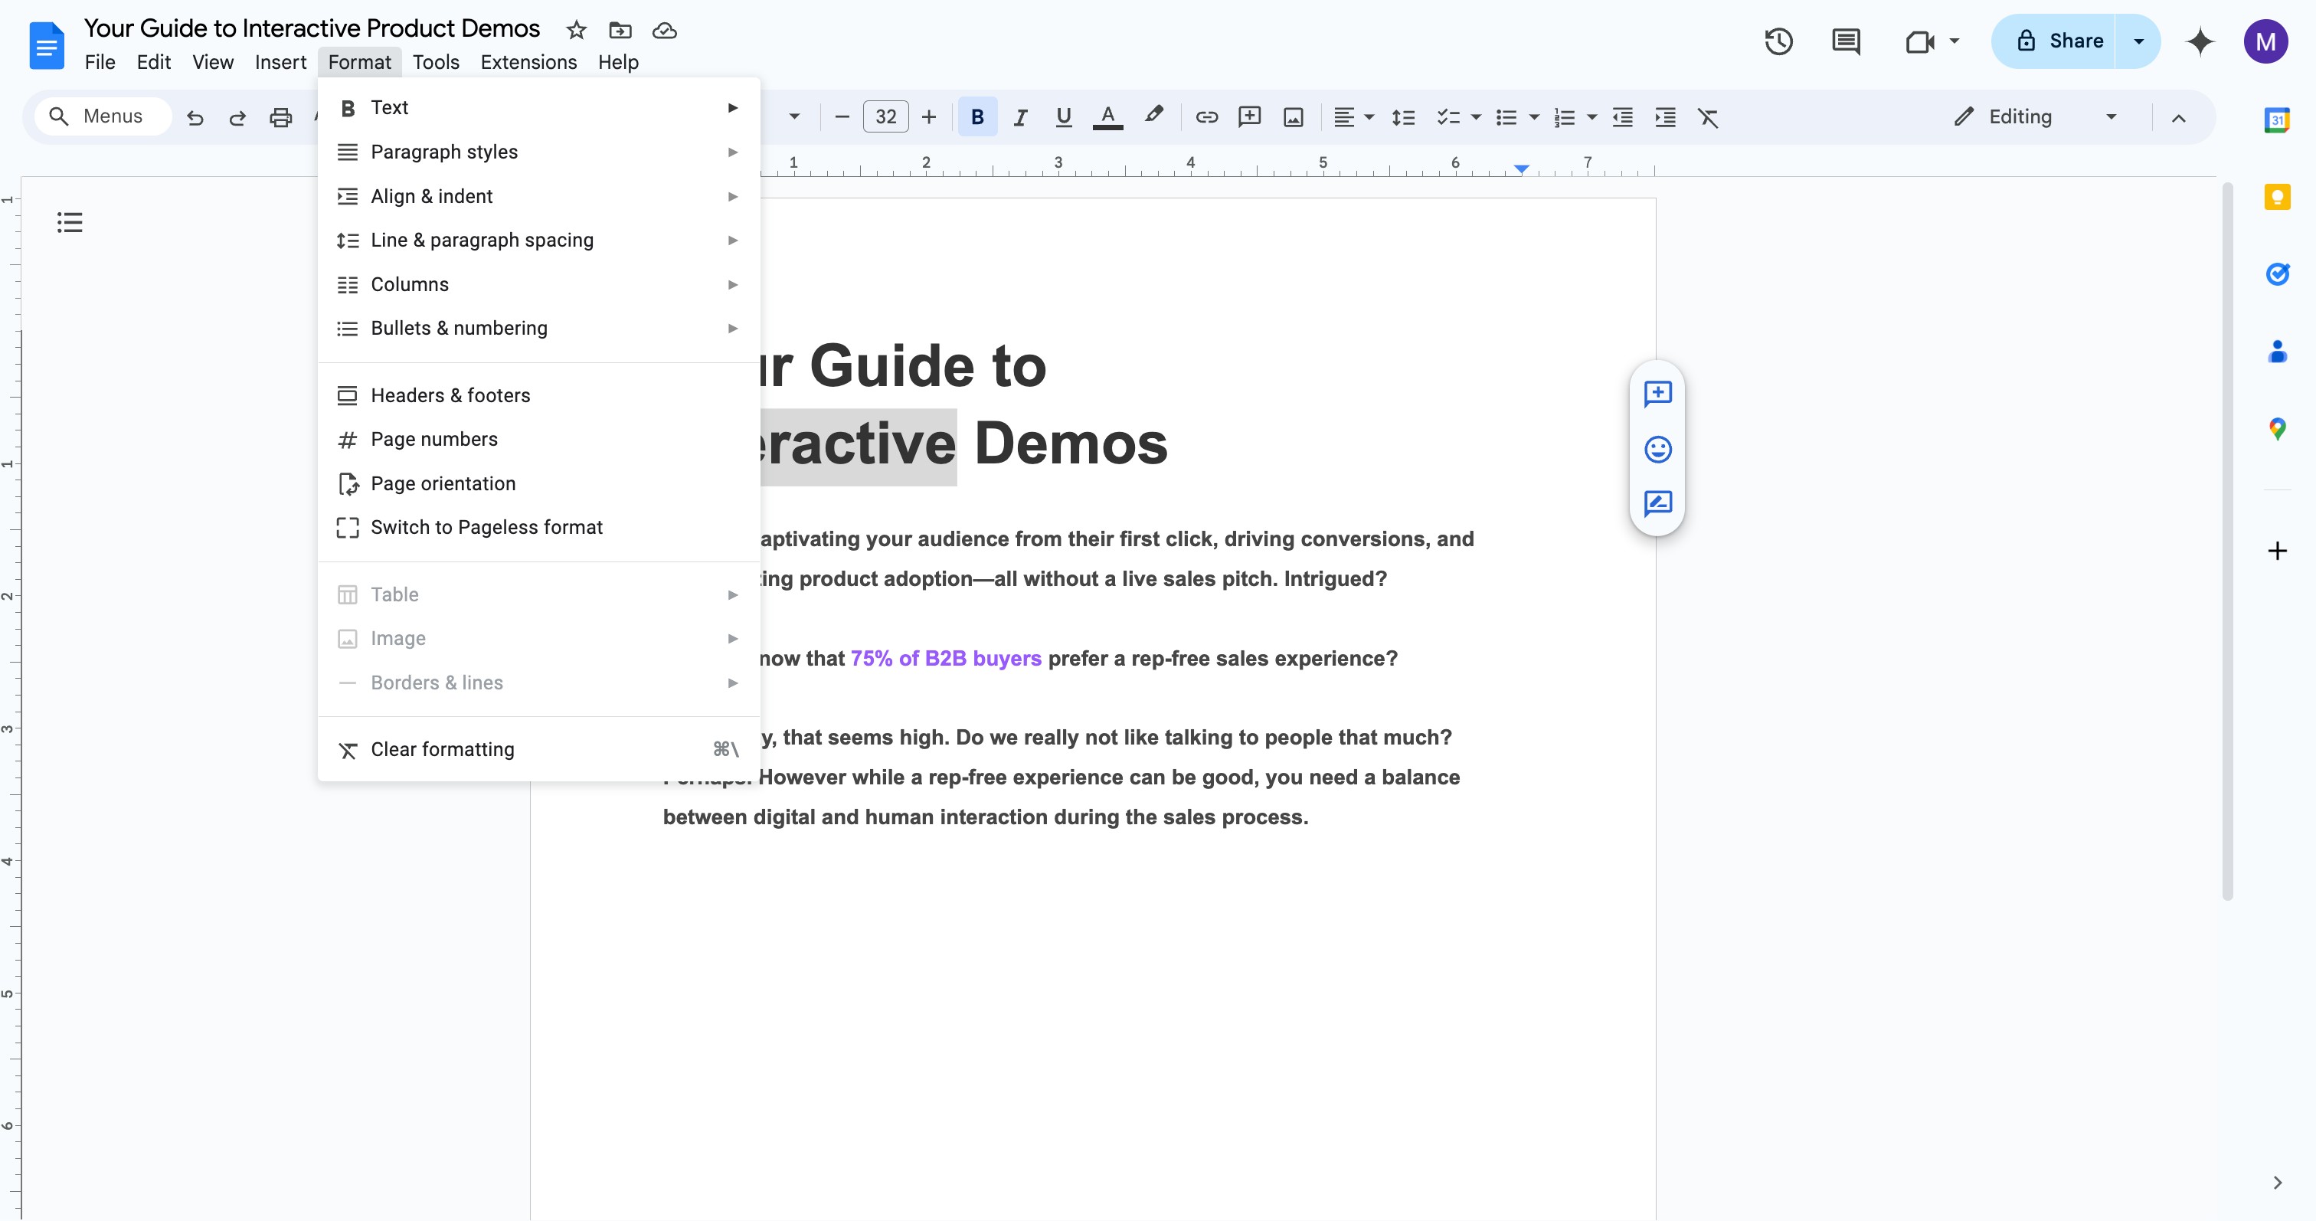The image size is (2316, 1221).
Task: Insert an image from the toolbar
Action: point(1293,117)
